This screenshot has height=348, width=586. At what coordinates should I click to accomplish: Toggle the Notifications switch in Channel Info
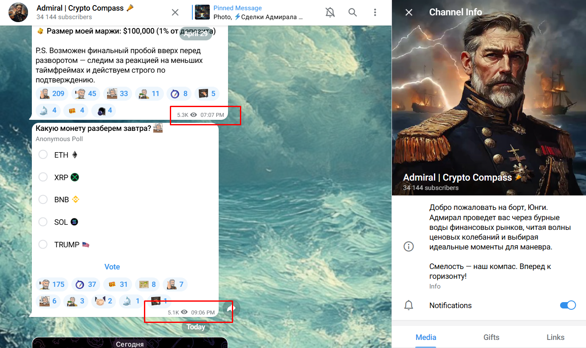568,305
